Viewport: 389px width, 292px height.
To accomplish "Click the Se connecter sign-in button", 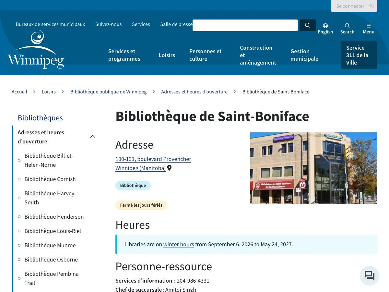I will (354, 6).
